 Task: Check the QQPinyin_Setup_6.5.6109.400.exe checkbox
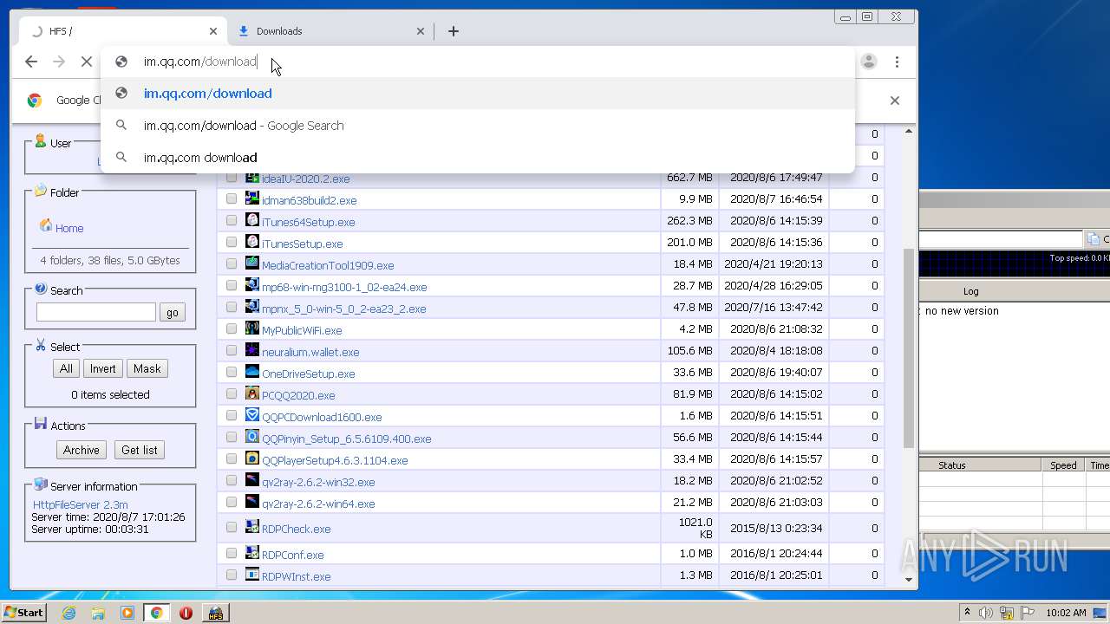pos(232,438)
